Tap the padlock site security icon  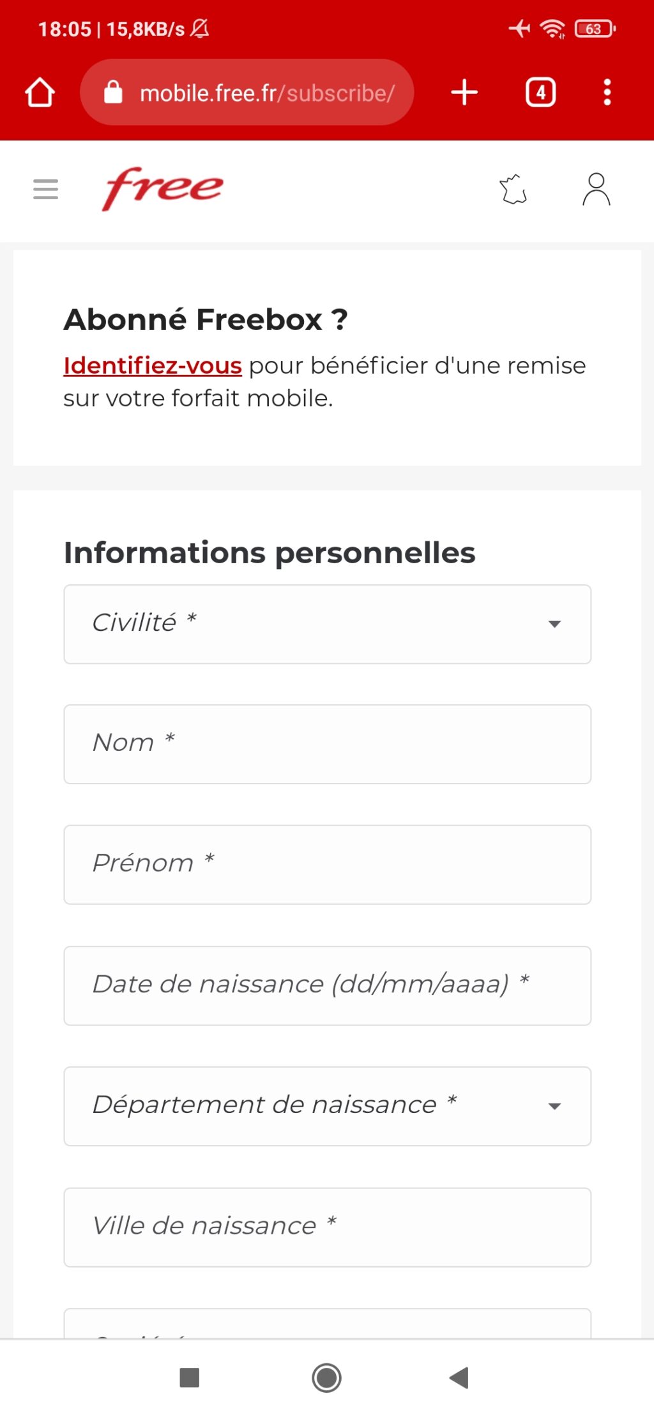(113, 93)
